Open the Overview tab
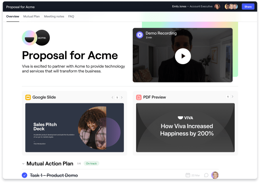The image size is (260, 183). [13, 16]
